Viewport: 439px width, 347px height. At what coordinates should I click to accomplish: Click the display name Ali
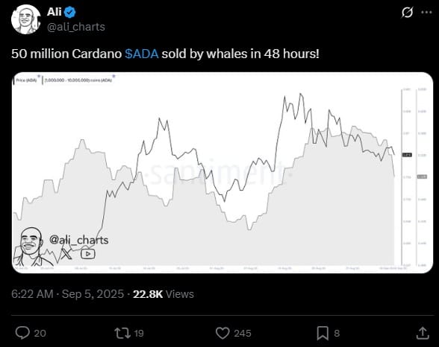click(55, 12)
